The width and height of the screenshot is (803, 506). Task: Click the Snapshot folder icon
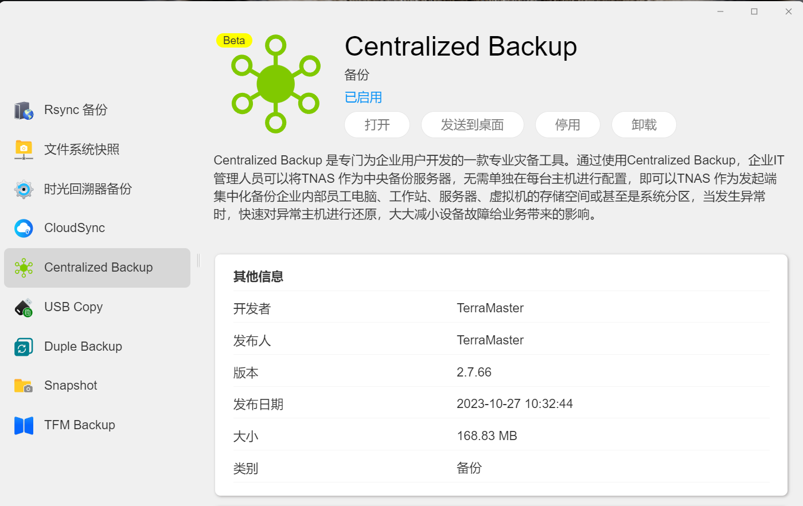click(24, 386)
